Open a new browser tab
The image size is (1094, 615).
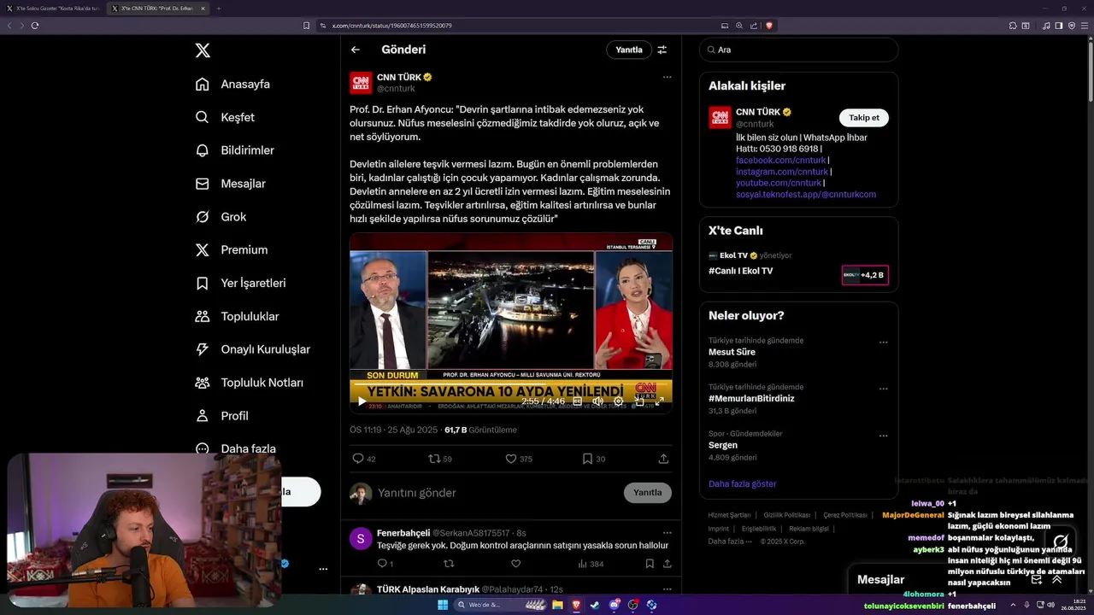218,9
